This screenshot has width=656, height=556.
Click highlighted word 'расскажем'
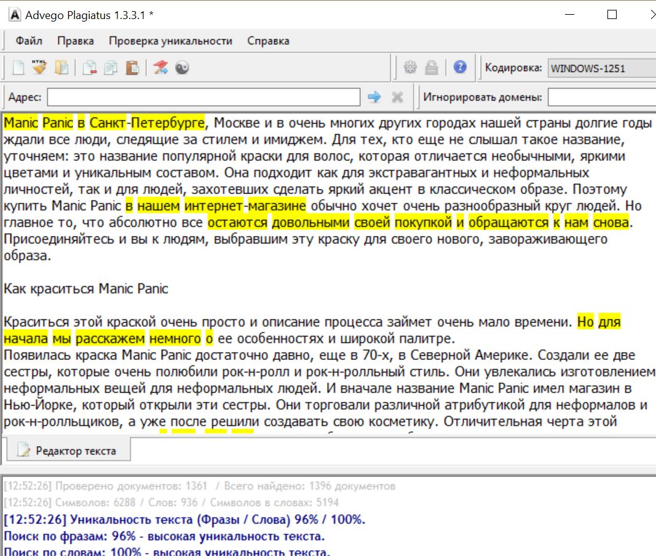point(111,338)
